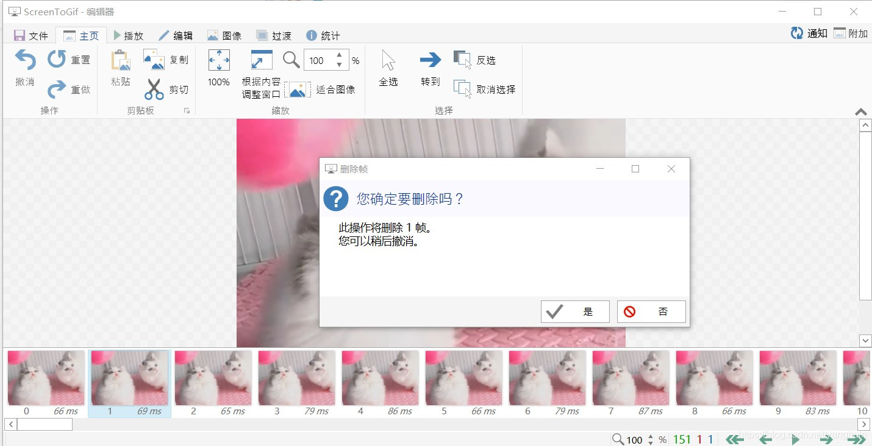The width and height of the screenshot is (872, 446).
Task: Click play button in status bar
Action: pos(795,439)
